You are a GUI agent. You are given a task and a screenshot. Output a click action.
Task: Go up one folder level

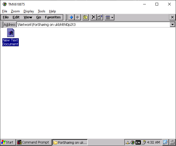point(86,17)
